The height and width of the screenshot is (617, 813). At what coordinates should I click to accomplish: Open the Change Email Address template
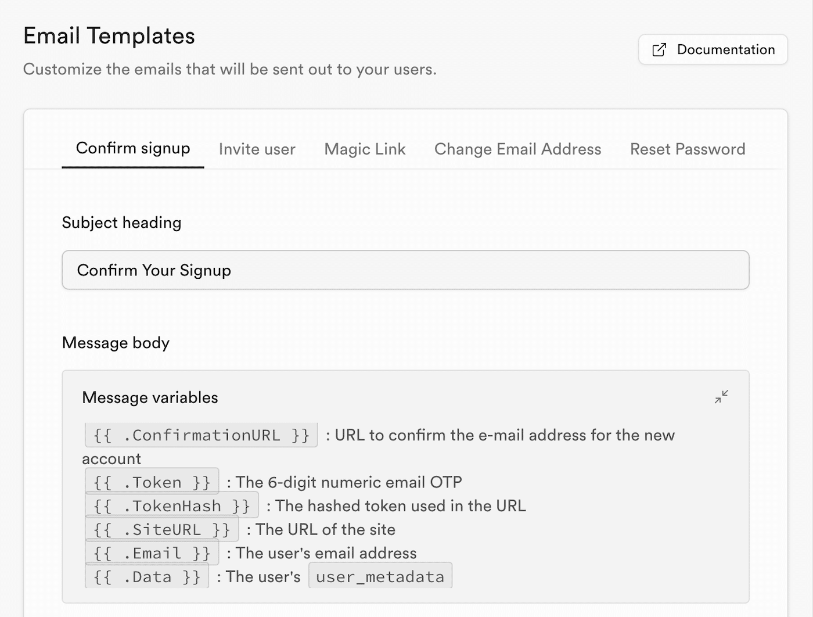point(517,149)
